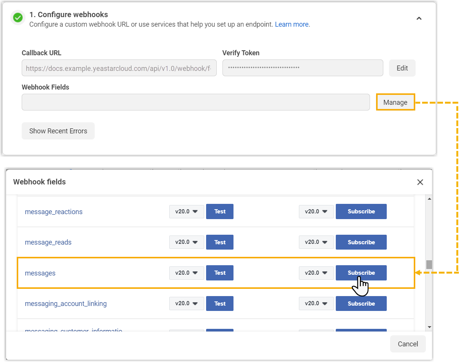Open test version dropdown for messages
The image size is (459, 362).
186,273
